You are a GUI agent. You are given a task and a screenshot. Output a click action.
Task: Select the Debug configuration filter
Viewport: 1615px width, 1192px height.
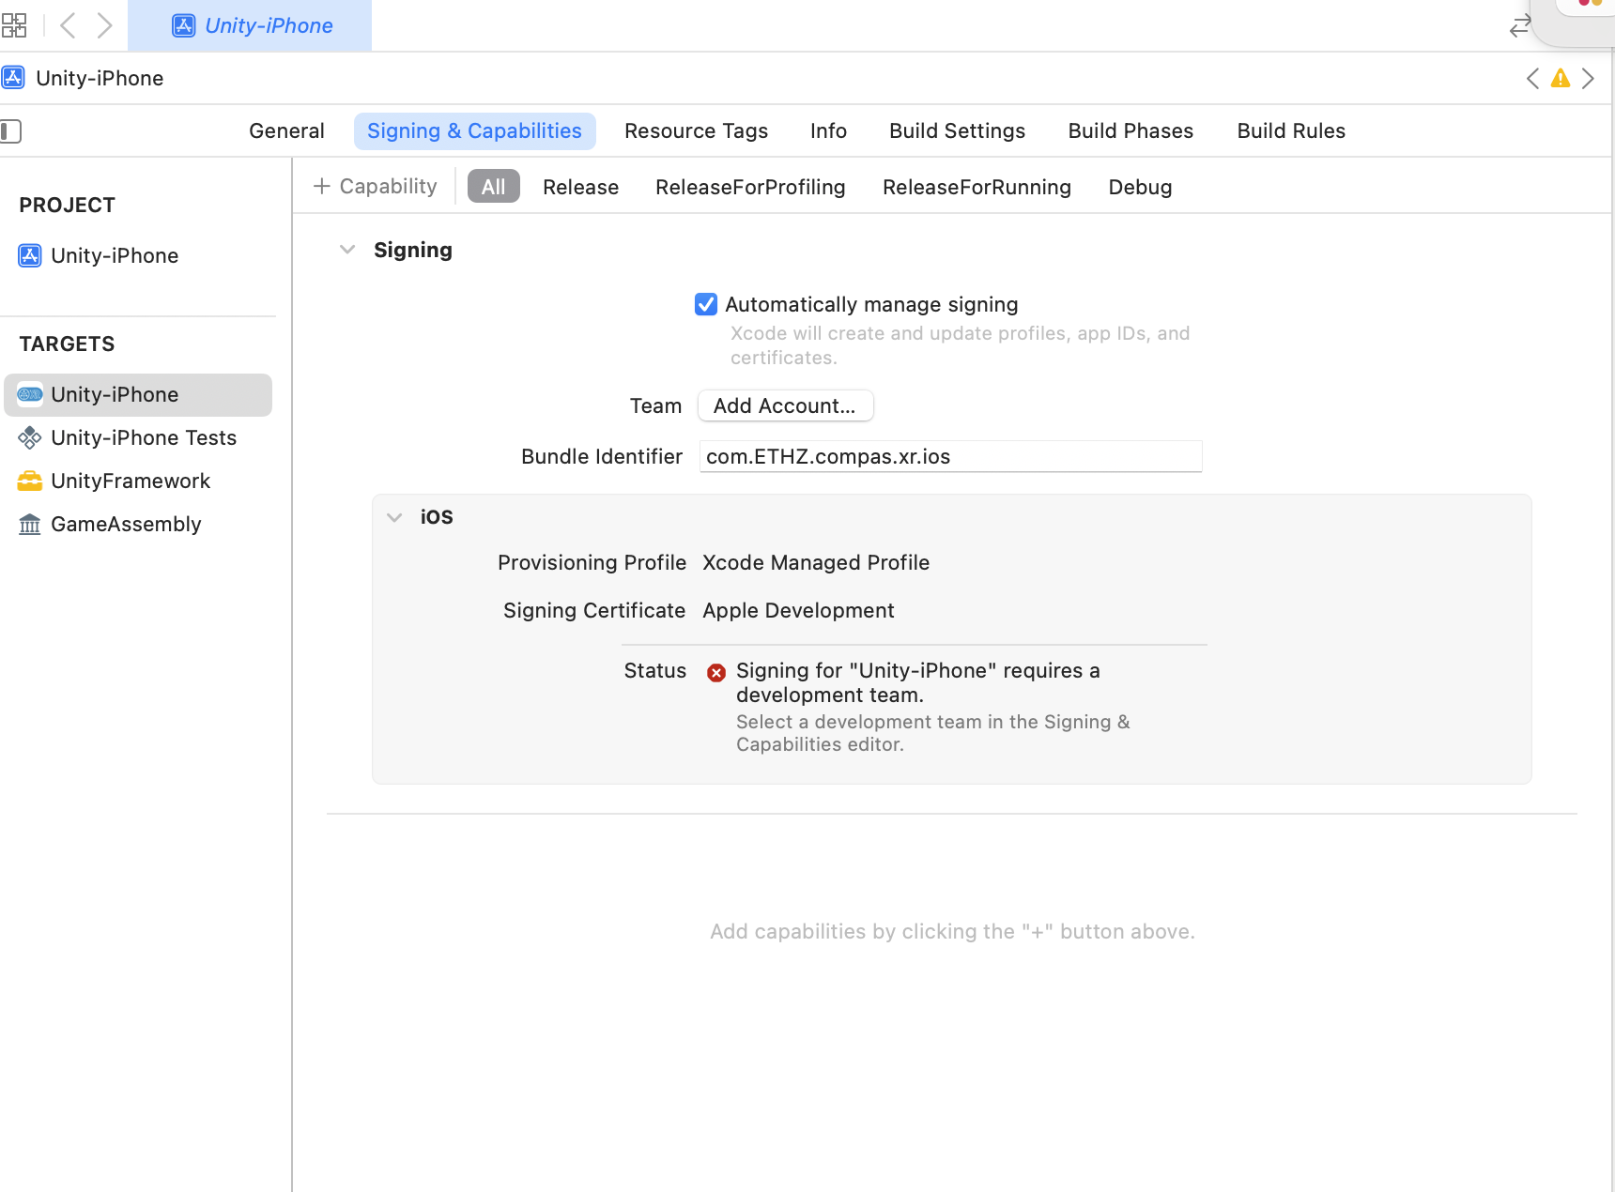tap(1140, 187)
